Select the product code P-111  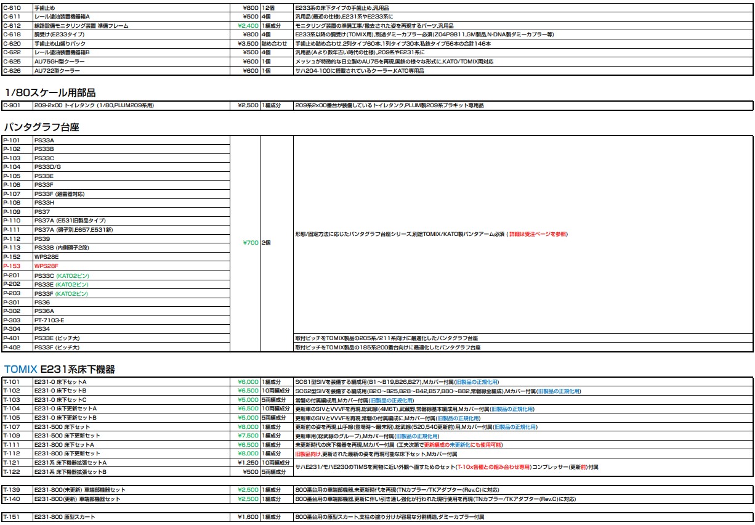pos(12,230)
